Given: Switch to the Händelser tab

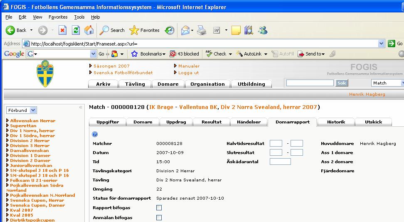Looking at the screenshot, I should pyautogui.click(x=249, y=122).
